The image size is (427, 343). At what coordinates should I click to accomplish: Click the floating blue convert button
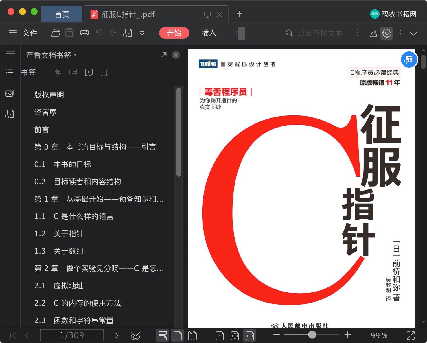[x=409, y=60]
